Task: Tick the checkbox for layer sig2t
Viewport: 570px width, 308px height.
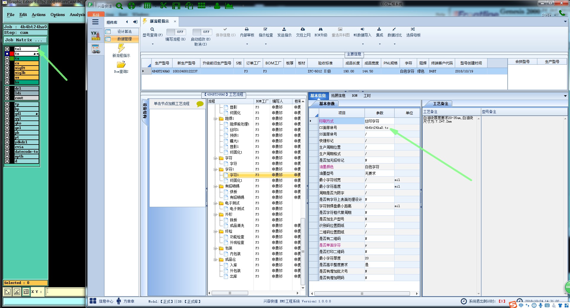Action: [x=7, y=68]
